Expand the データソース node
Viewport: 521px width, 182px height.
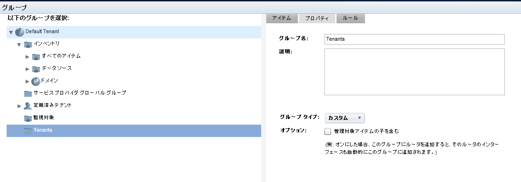coord(28,69)
